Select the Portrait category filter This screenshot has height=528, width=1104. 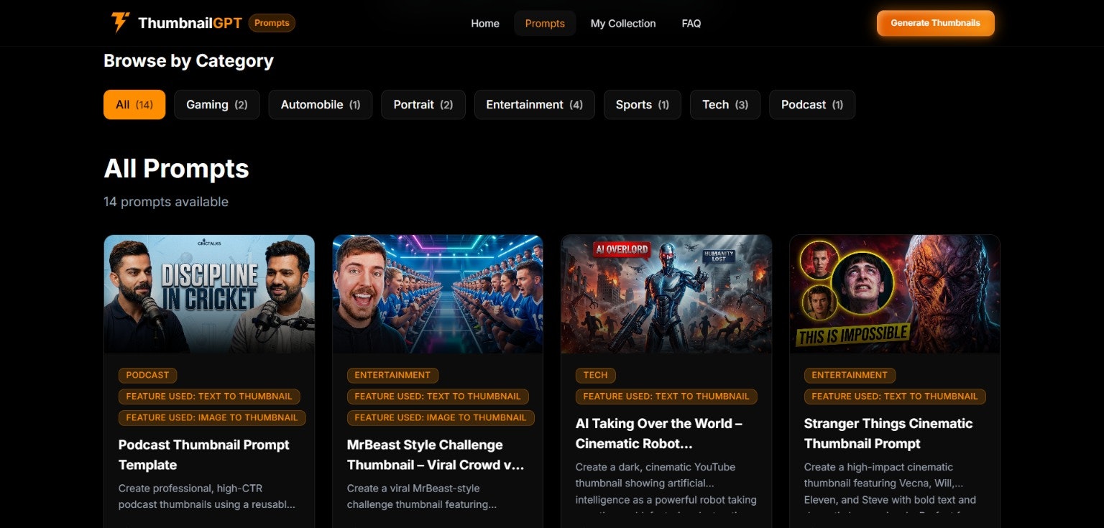click(x=423, y=104)
